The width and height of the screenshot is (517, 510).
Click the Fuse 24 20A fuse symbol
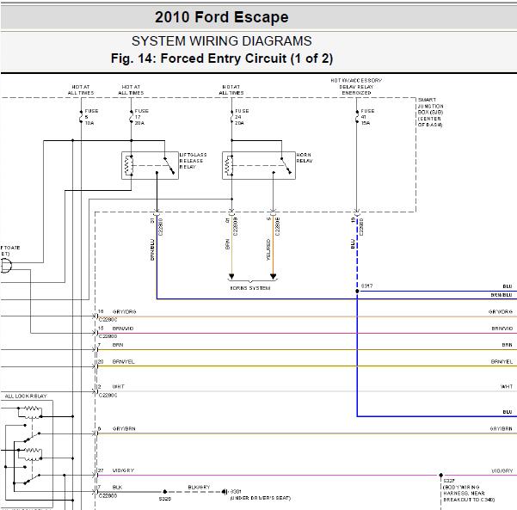[231, 117]
